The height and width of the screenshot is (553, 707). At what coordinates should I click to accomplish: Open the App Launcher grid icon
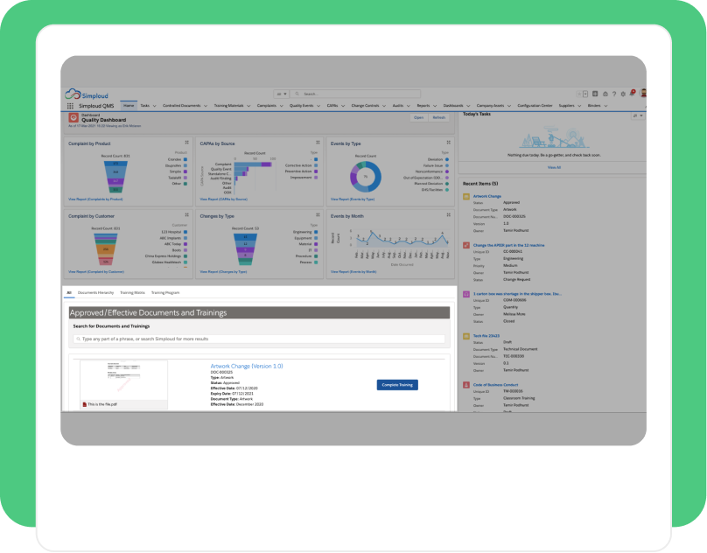[x=70, y=106]
